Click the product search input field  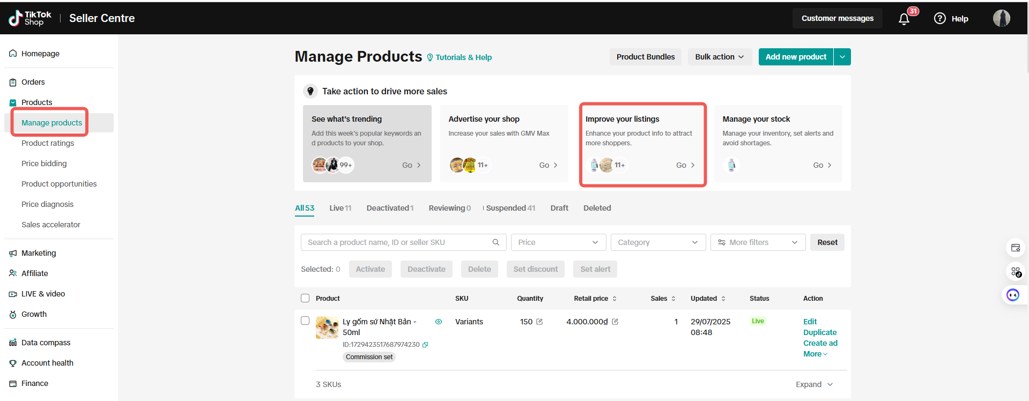[397, 242]
